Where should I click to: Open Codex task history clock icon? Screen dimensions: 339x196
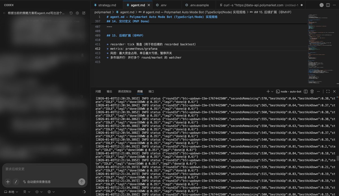click(x=71, y=13)
